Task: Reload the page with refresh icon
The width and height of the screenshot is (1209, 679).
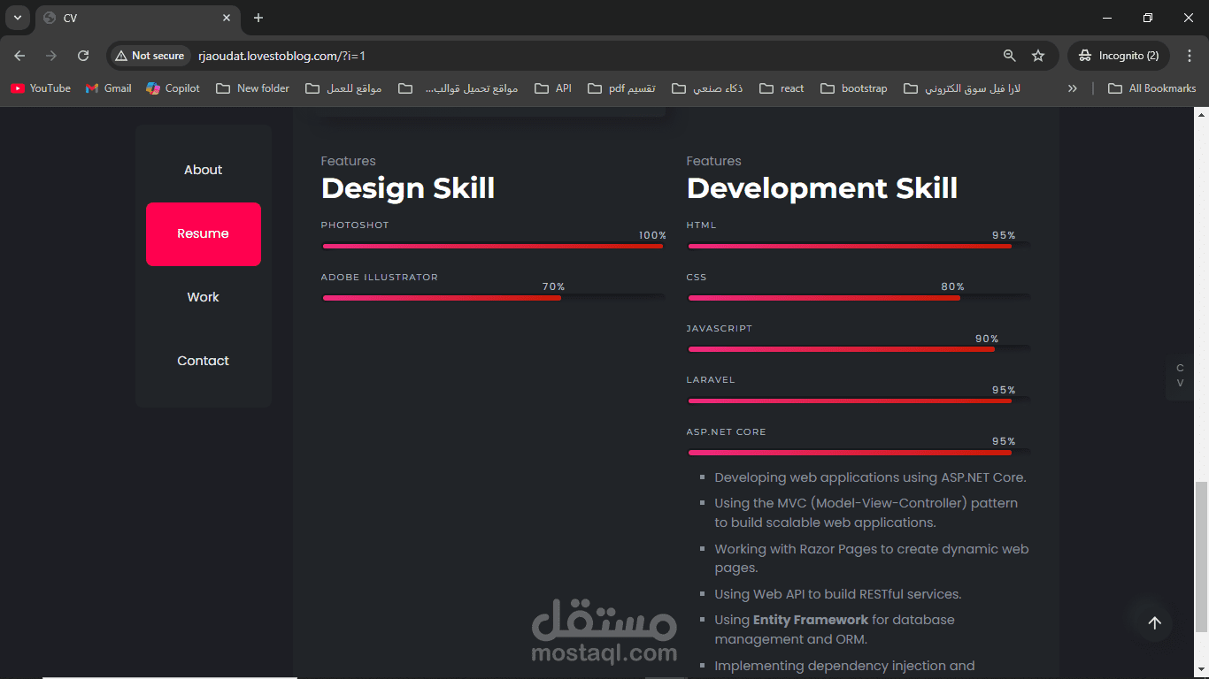Action: (x=83, y=56)
